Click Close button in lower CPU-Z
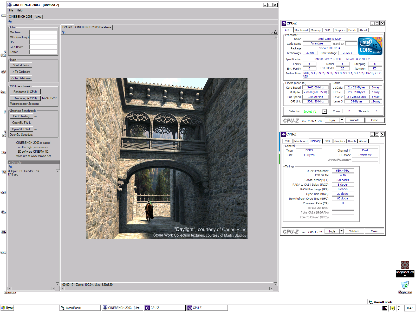The width and height of the screenshot is (416, 312). point(374,231)
